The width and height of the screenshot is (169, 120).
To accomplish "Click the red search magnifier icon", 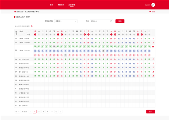I will coord(32,26).
